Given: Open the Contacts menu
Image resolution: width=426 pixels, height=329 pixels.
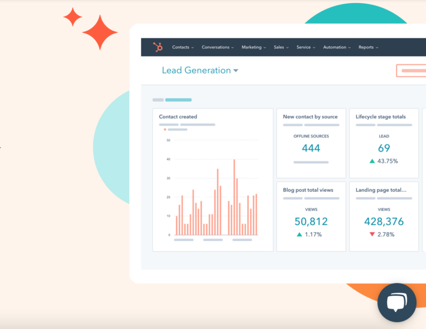Looking at the screenshot, I should pos(183,47).
